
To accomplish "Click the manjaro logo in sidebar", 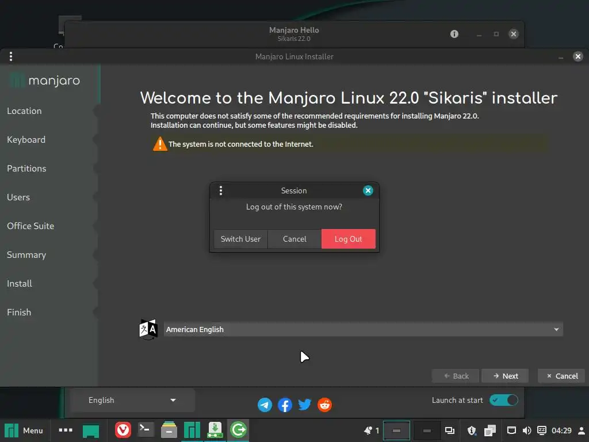I will [x=44, y=81].
